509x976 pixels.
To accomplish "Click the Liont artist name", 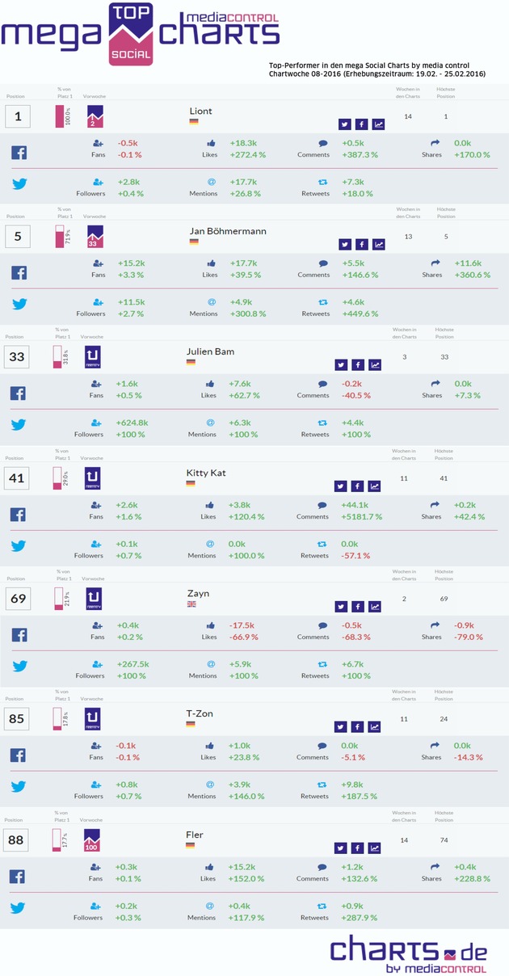I will 200,111.
